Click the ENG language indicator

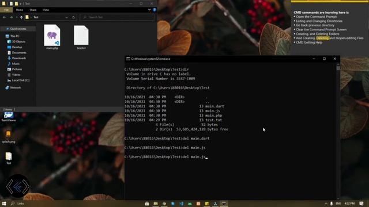338,204
